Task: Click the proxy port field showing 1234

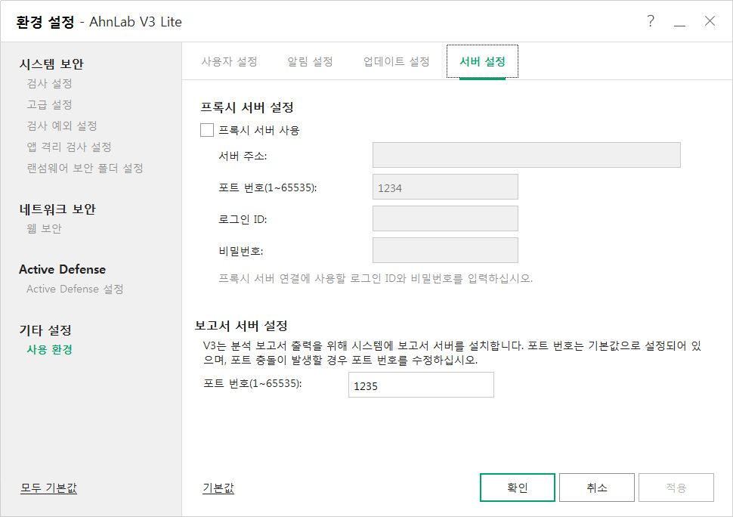Action: tap(445, 187)
